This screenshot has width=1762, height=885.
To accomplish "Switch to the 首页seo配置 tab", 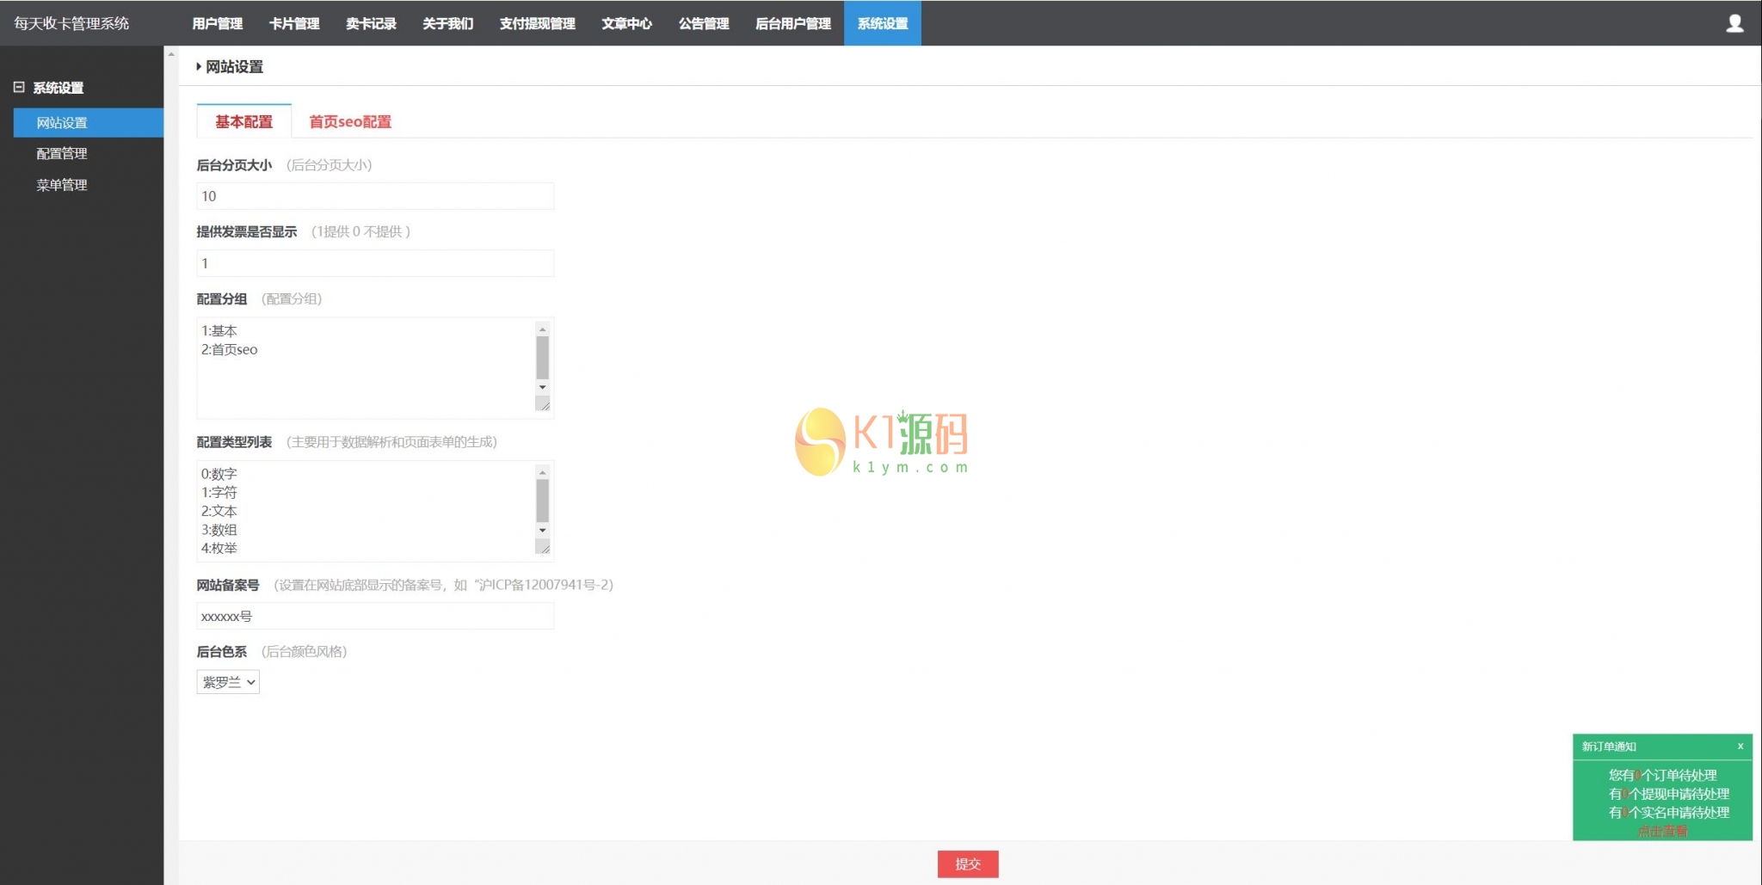I will [350, 121].
